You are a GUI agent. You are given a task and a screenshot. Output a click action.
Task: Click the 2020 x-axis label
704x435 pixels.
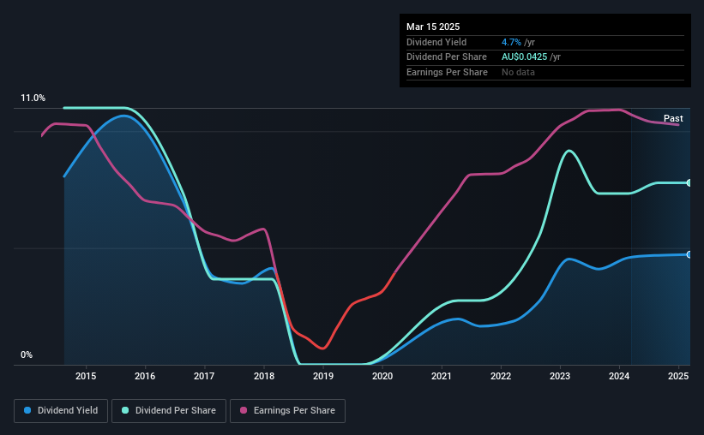pyautogui.click(x=382, y=376)
